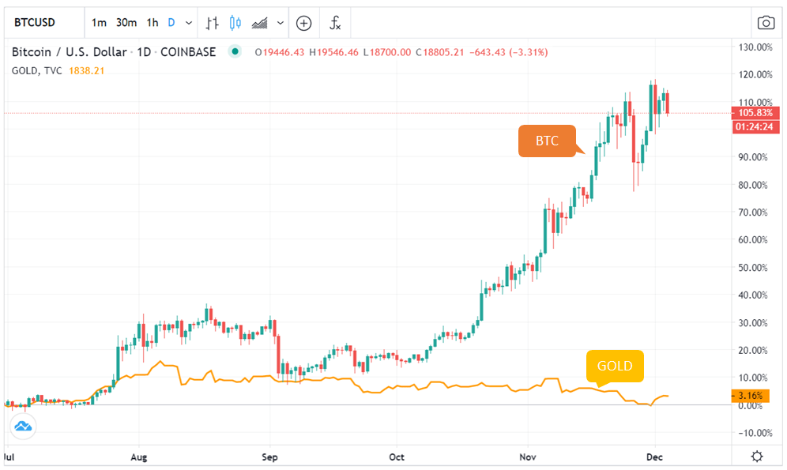
Task: Click the Dec label on time axis
Action: click(x=654, y=457)
